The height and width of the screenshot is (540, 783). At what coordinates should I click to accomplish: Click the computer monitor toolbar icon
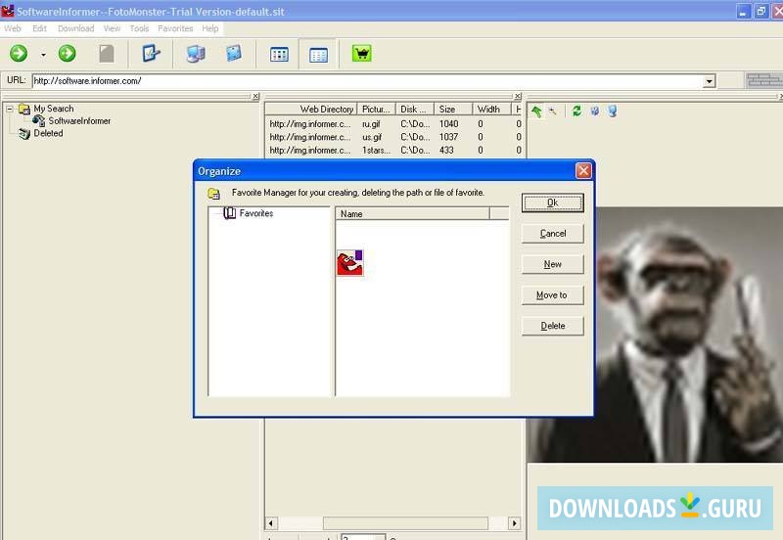(195, 54)
